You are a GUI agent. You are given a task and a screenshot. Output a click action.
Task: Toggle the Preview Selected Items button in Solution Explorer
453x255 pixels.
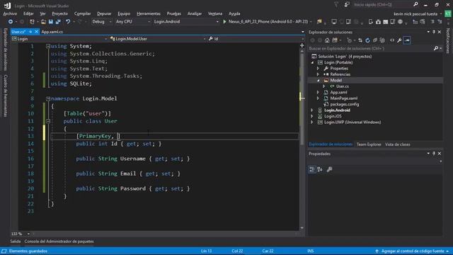pyautogui.click(x=407, y=40)
